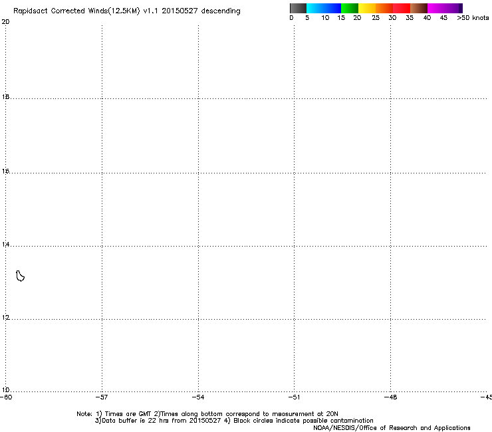Image resolution: width=492 pixels, height=432 pixels.
Task: Click the latitude label 14
Action: point(5,245)
